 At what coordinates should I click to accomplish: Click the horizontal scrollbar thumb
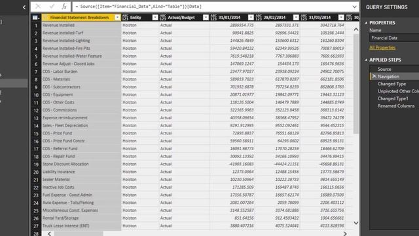pos(79,233)
